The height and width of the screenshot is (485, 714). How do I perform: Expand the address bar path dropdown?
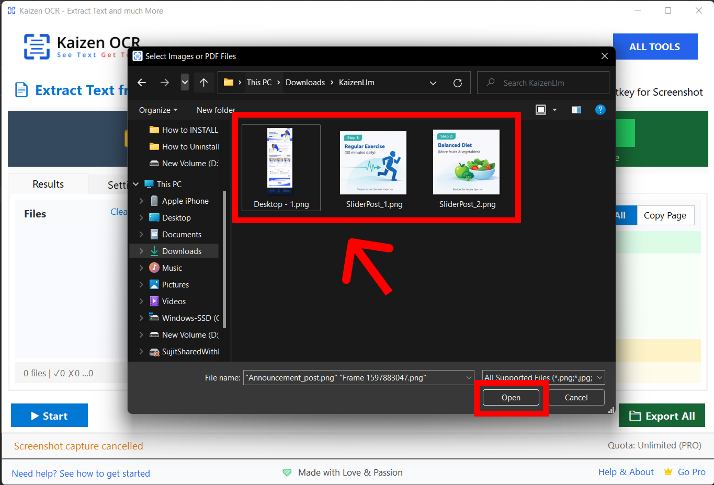[433, 83]
